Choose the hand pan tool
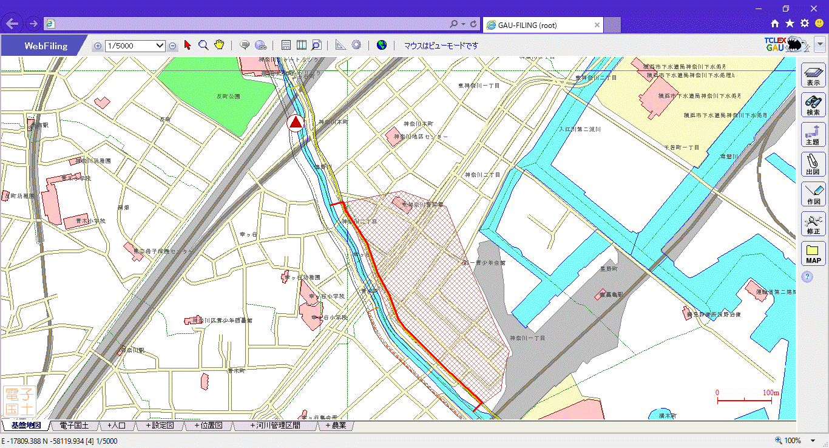The width and height of the screenshot is (829, 448). tap(219, 46)
